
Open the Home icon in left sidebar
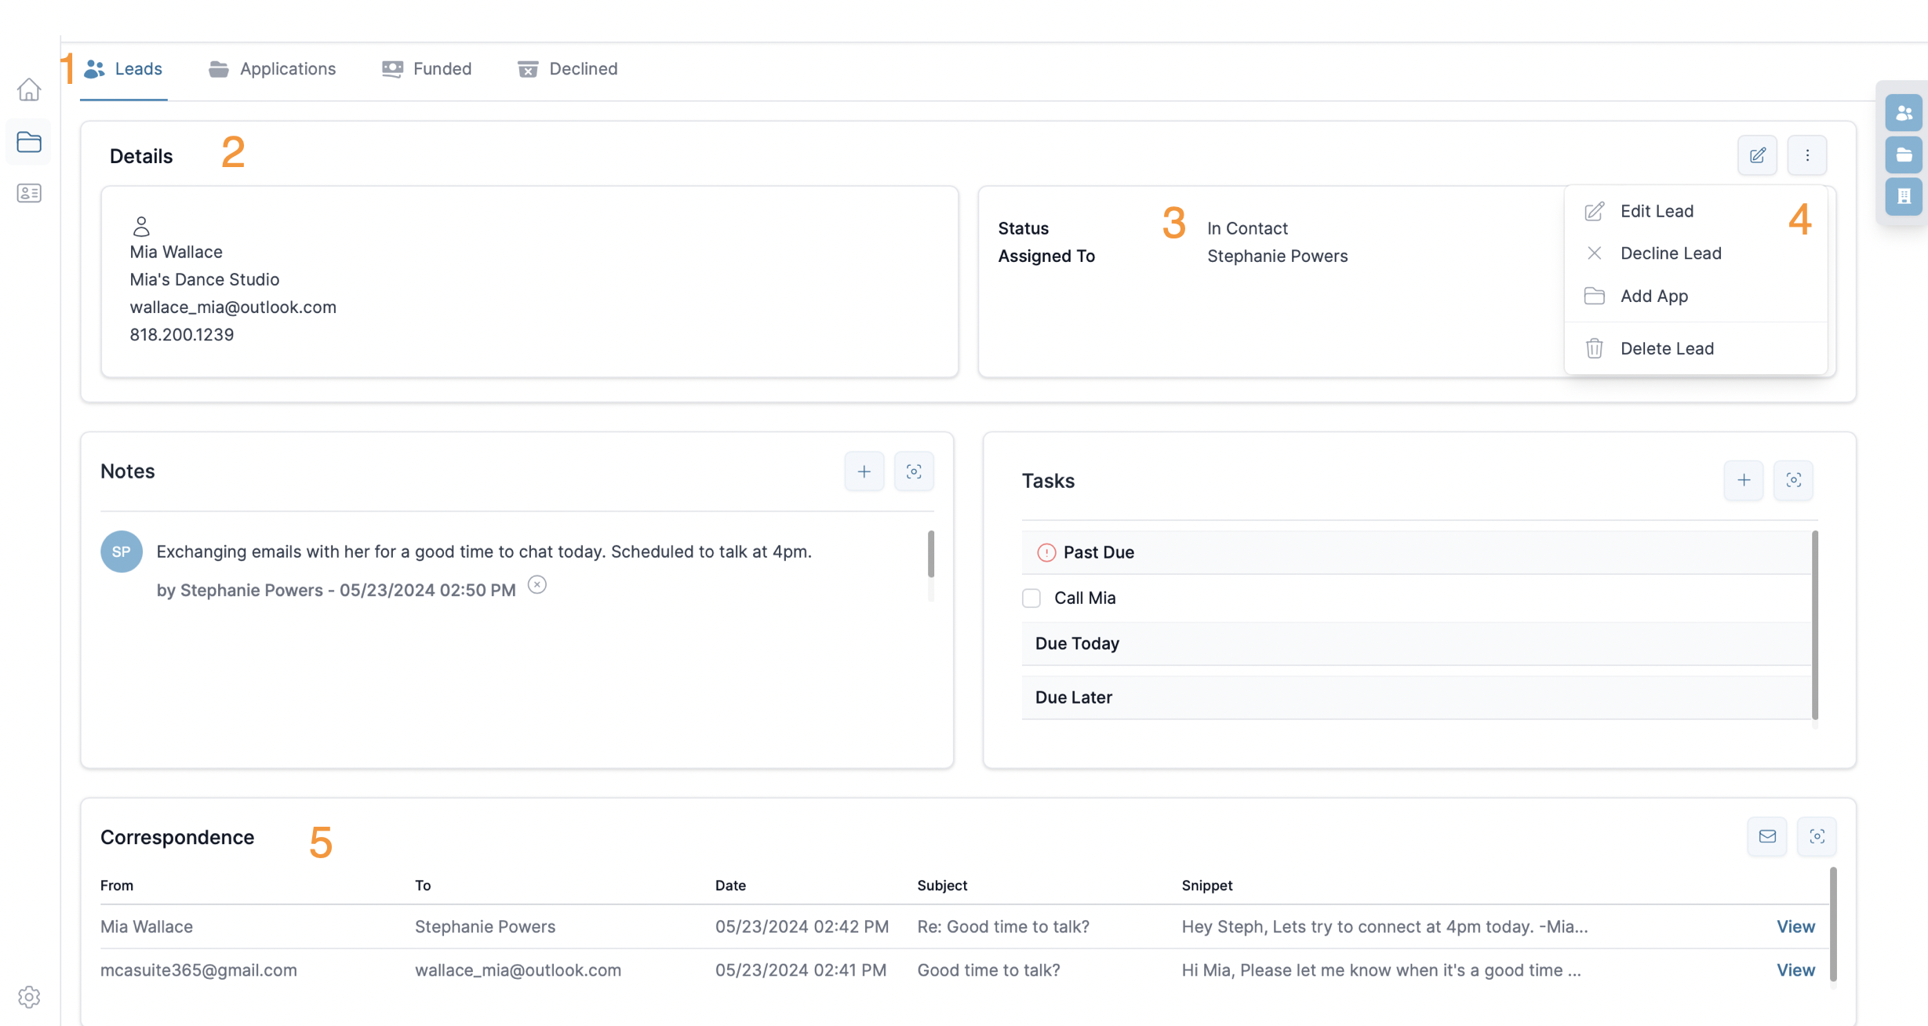29,90
